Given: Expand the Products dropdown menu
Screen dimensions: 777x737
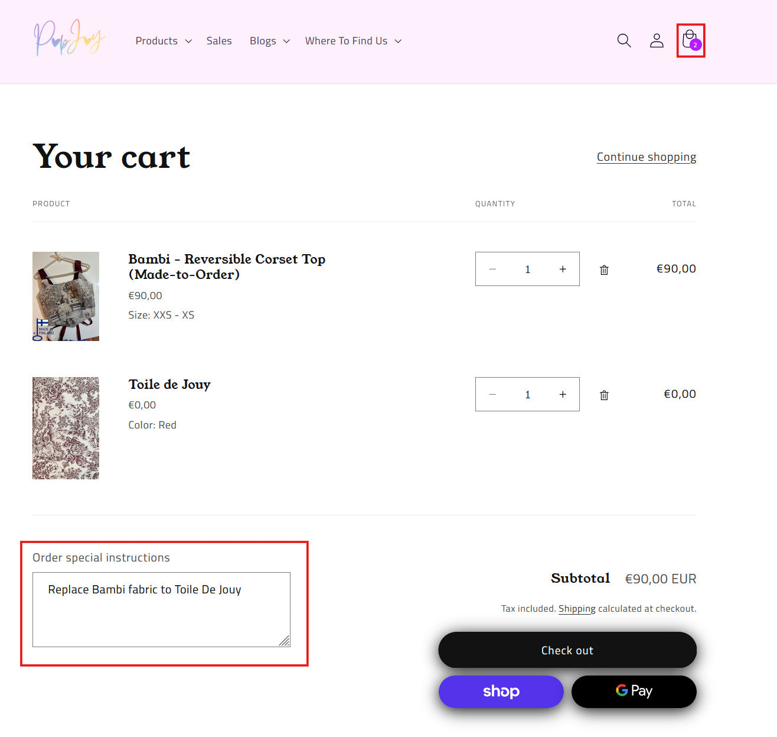Looking at the screenshot, I should point(163,41).
